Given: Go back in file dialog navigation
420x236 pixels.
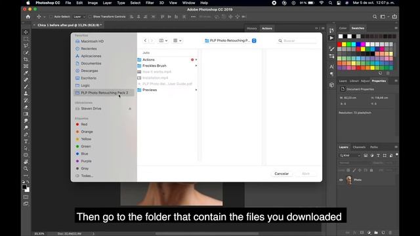Looking at the screenshot, I should (x=145, y=41).
